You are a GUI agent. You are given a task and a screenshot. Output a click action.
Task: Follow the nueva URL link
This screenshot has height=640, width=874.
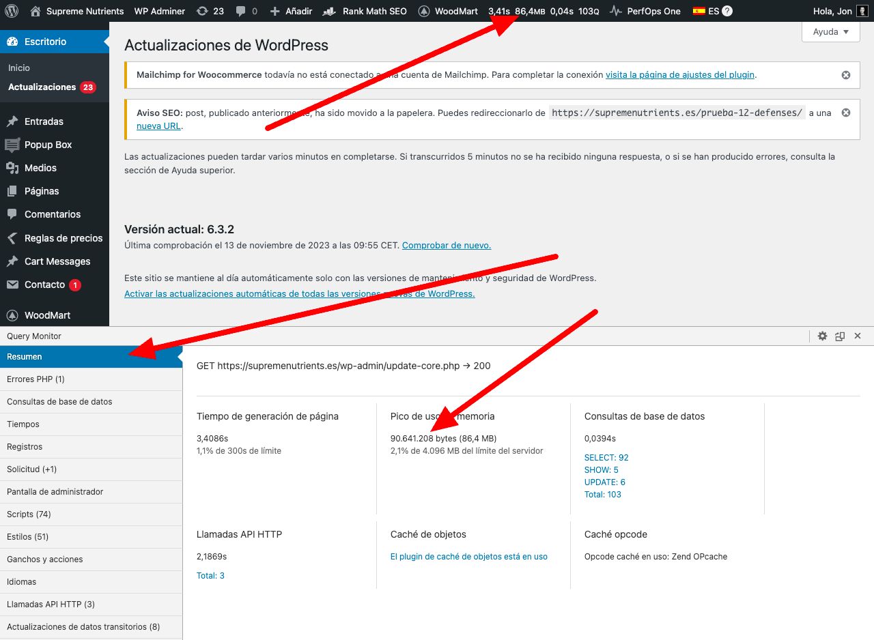[158, 126]
